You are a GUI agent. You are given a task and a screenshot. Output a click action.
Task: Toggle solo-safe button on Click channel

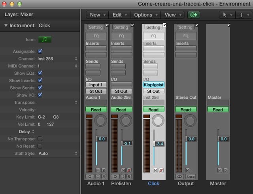161,170
